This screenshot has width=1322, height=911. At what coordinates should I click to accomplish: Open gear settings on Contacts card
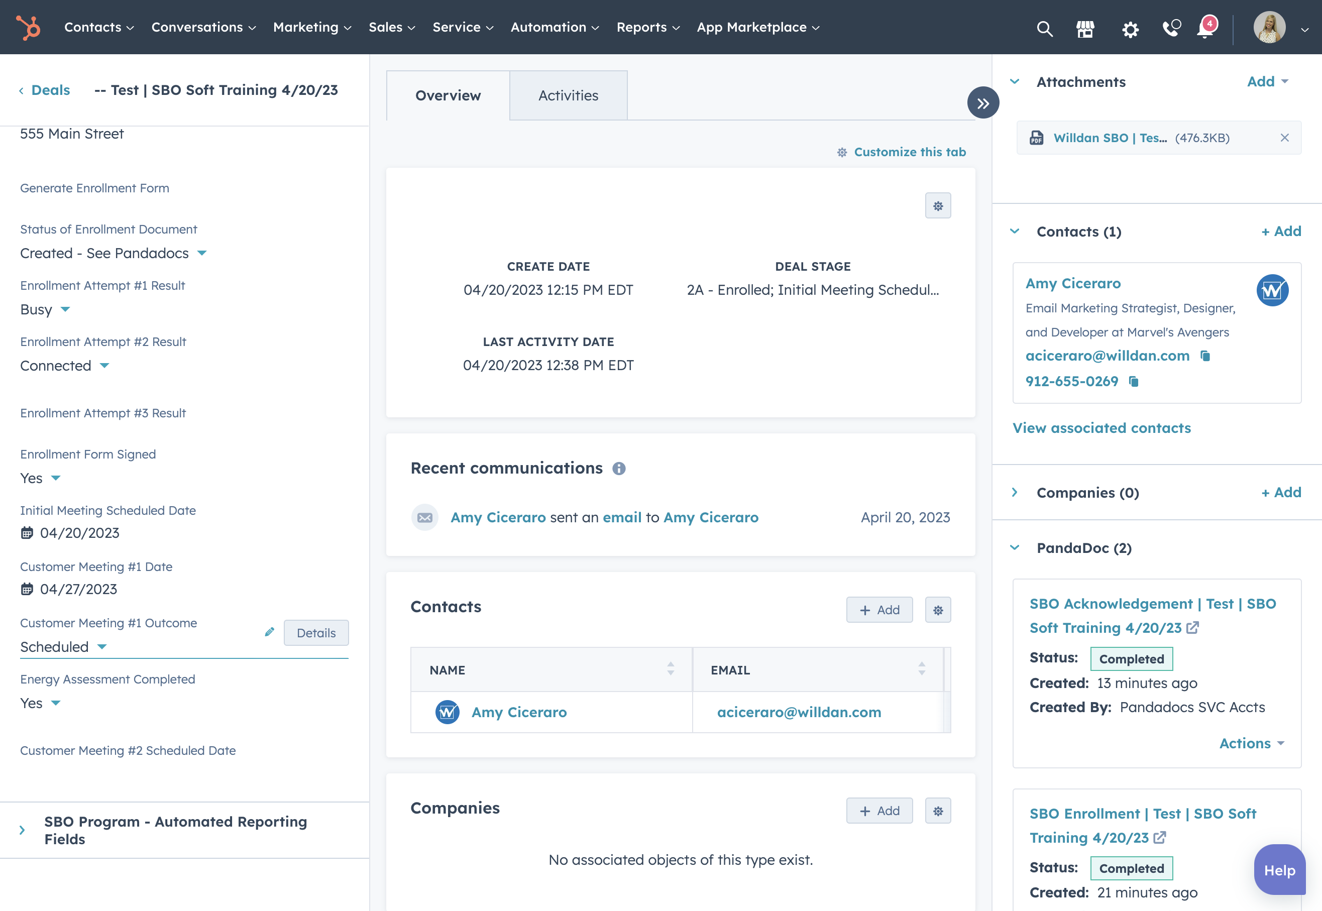click(x=938, y=610)
